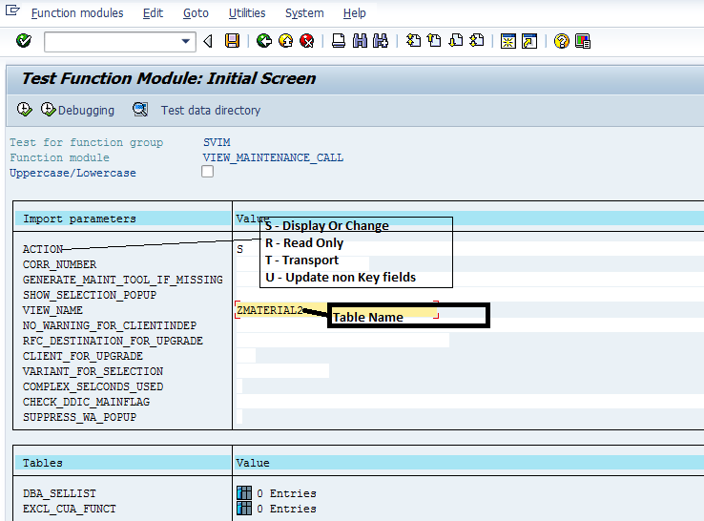
Task: Click the First Page icon
Action: click(413, 41)
